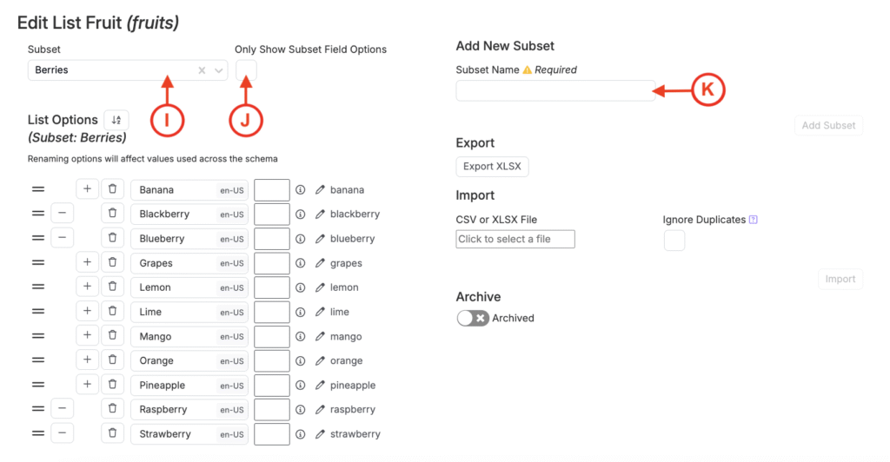Grab the drag handle for Pineapple row

pos(38,385)
